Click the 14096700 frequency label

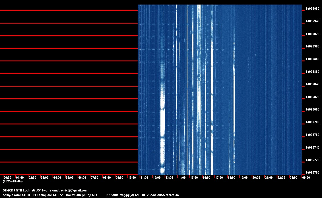click(312, 172)
